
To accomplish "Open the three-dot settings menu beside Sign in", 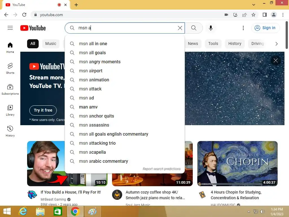I will point(243,28).
